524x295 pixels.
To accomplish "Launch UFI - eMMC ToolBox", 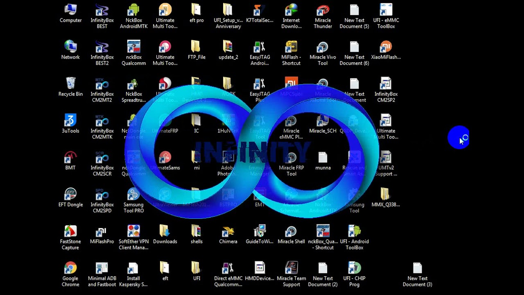I will (386, 16).
